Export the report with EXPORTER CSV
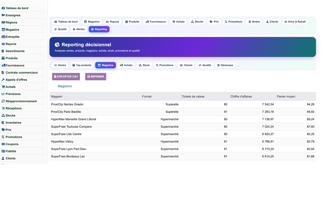Screen dimensions: 322x199 tap(66, 77)
